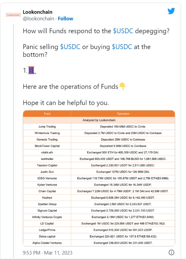
Task: Click the Lookonchain profile avatar
Action: pyautogui.click(x=13, y=15)
